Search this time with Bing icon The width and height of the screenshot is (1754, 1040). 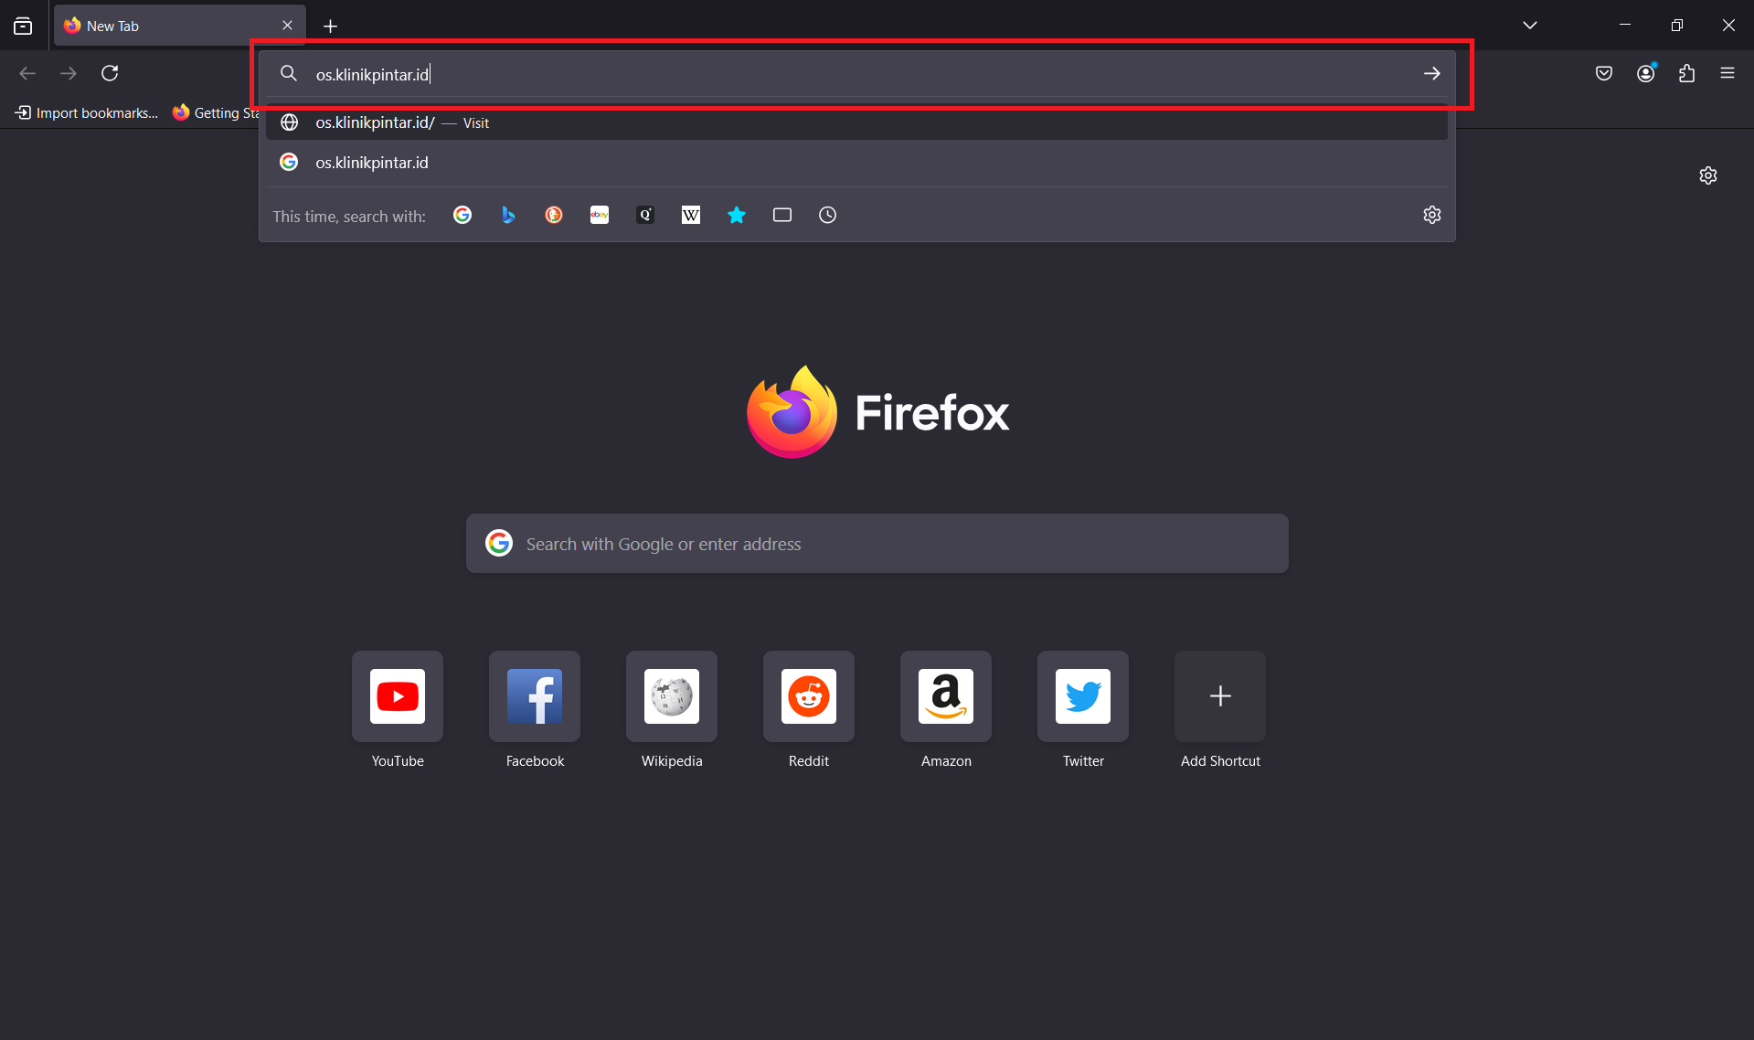pos(508,215)
